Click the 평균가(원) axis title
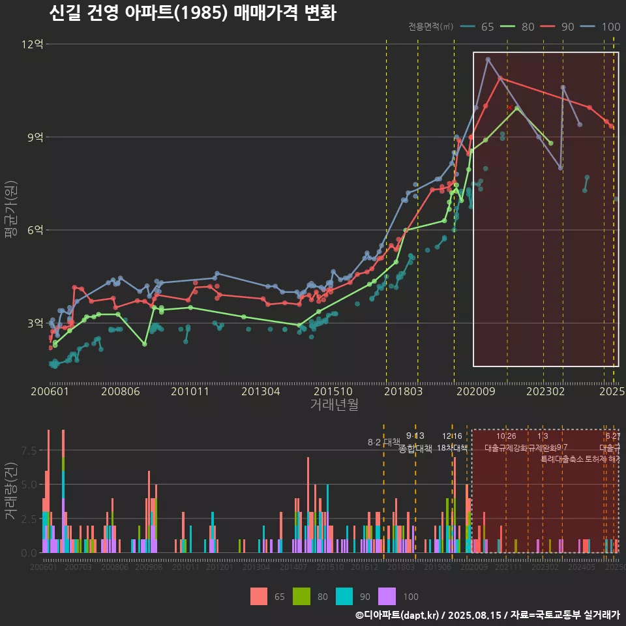Viewport: 626px width, 626px height. (11, 209)
